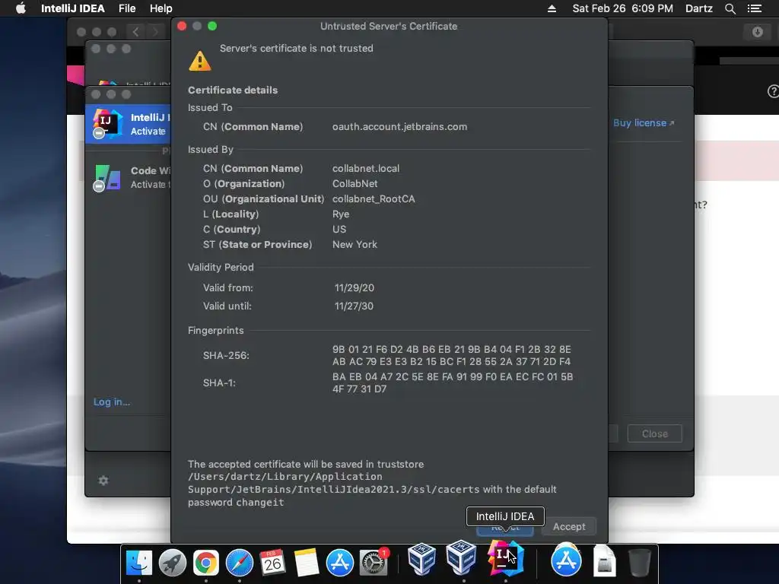Click the SHA-256 fingerprint value

click(x=452, y=356)
